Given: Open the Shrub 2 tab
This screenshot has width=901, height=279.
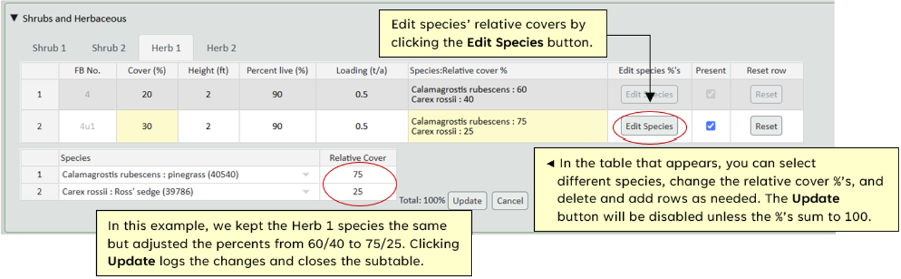Looking at the screenshot, I should pyautogui.click(x=109, y=48).
